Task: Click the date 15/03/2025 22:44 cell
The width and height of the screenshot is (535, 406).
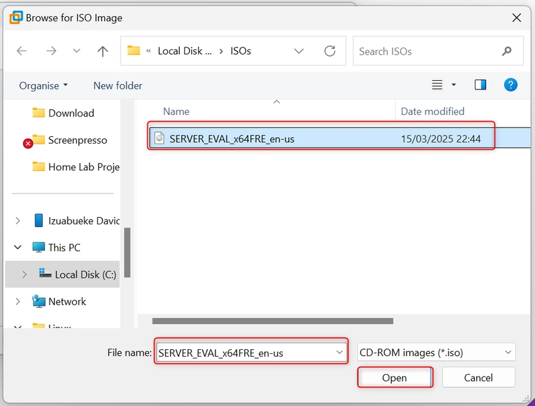Action: coord(441,139)
